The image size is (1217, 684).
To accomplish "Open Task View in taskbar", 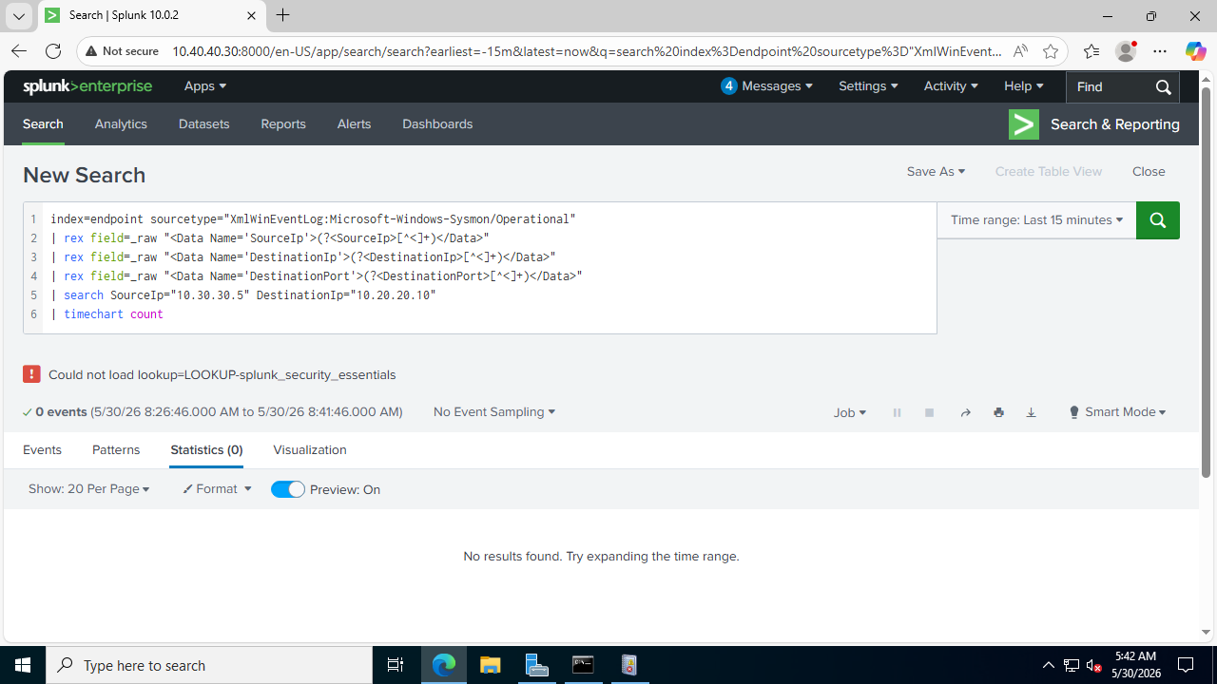I will pos(396,665).
